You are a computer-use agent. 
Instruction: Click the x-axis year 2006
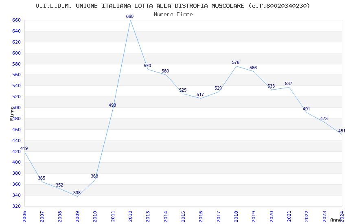(x=24, y=217)
